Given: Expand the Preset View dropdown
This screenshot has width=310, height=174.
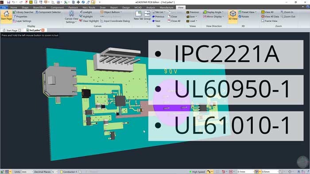Looking at the screenshot, I should pos(247,12).
